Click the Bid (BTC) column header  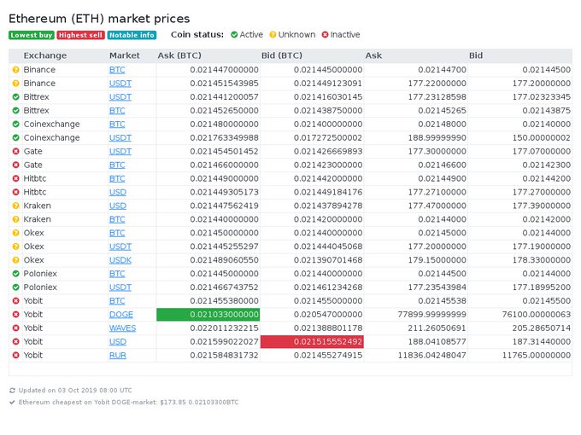(282, 55)
